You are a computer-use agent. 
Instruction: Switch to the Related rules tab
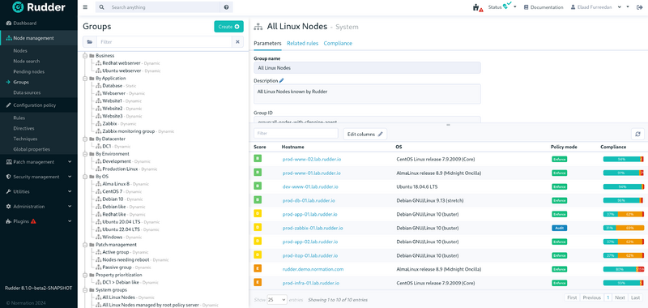click(x=302, y=44)
